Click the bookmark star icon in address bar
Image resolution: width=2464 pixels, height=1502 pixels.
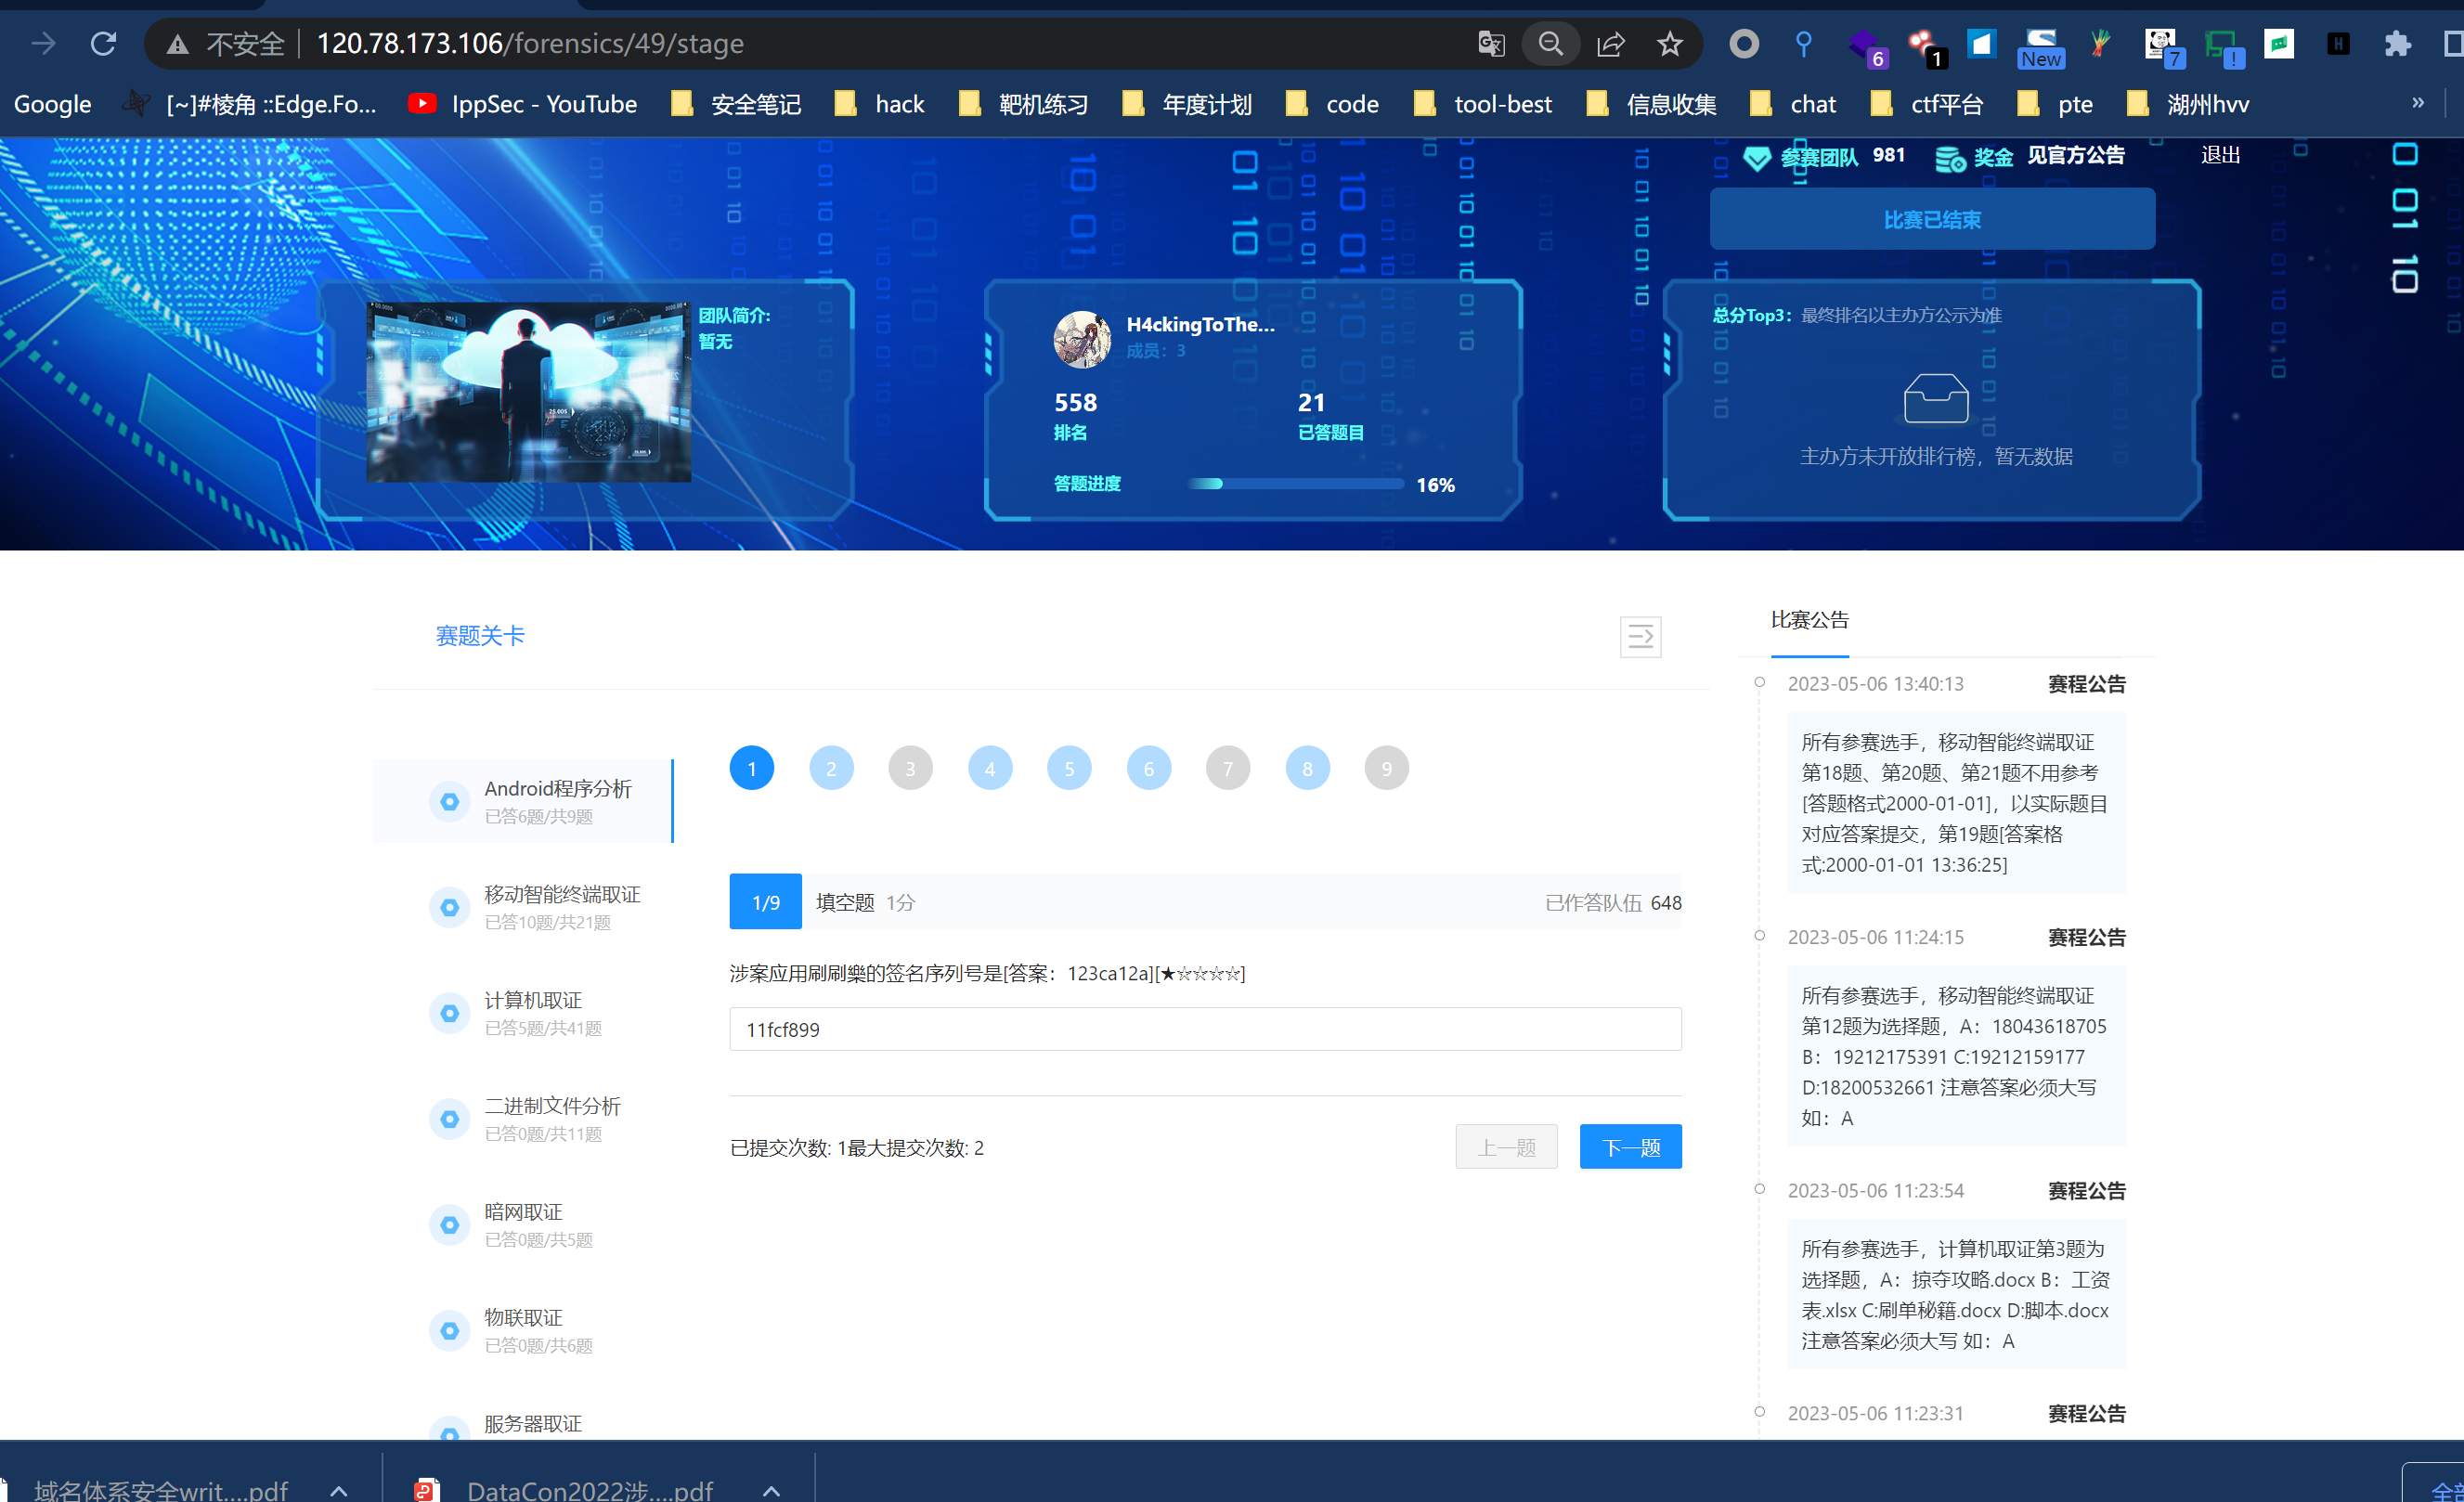point(1670,44)
